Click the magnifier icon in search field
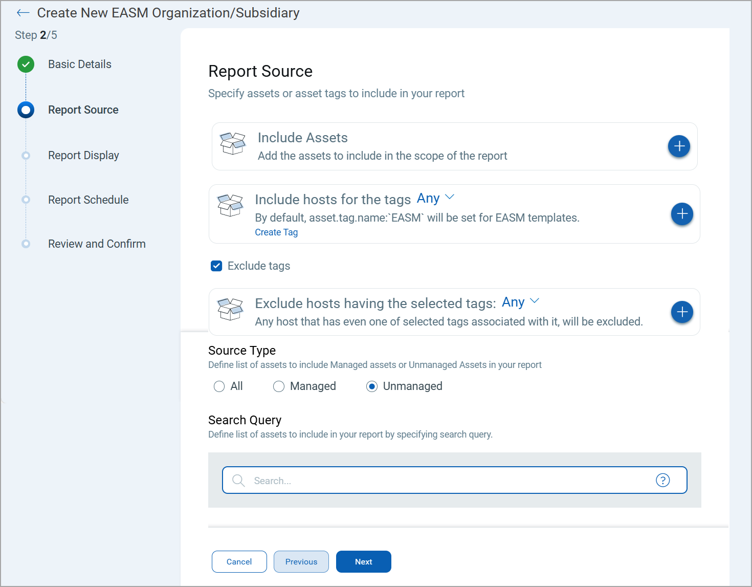 tap(238, 480)
